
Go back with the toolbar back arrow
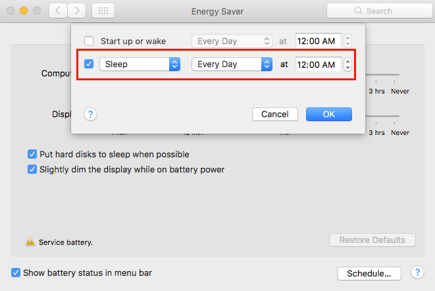59,11
